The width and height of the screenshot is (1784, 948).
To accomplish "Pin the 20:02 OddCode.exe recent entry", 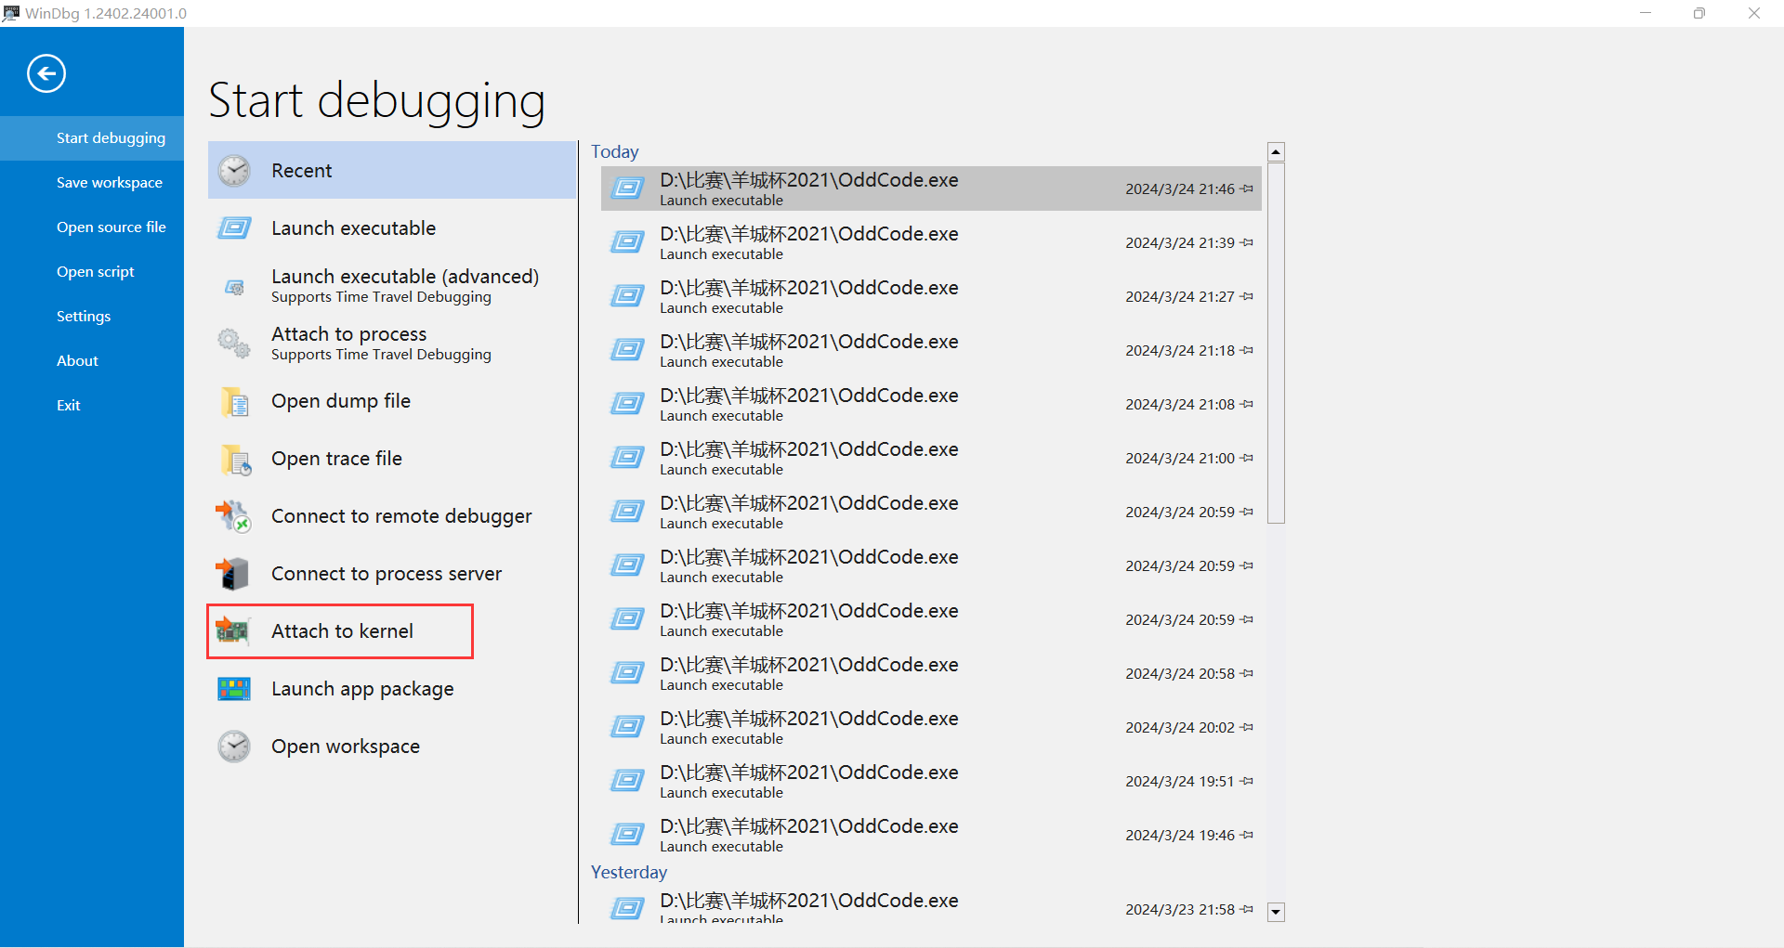I will tap(1247, 727).
